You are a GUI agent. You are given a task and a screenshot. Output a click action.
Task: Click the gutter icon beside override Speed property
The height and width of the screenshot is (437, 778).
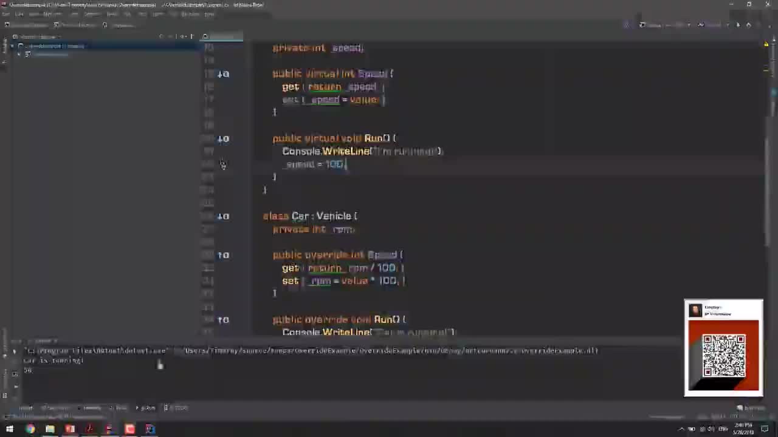coord(223,256)
